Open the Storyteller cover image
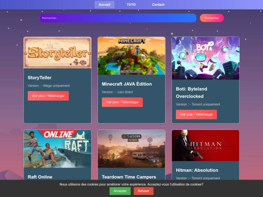Screen dimensions: 263x197 point(57,53)
